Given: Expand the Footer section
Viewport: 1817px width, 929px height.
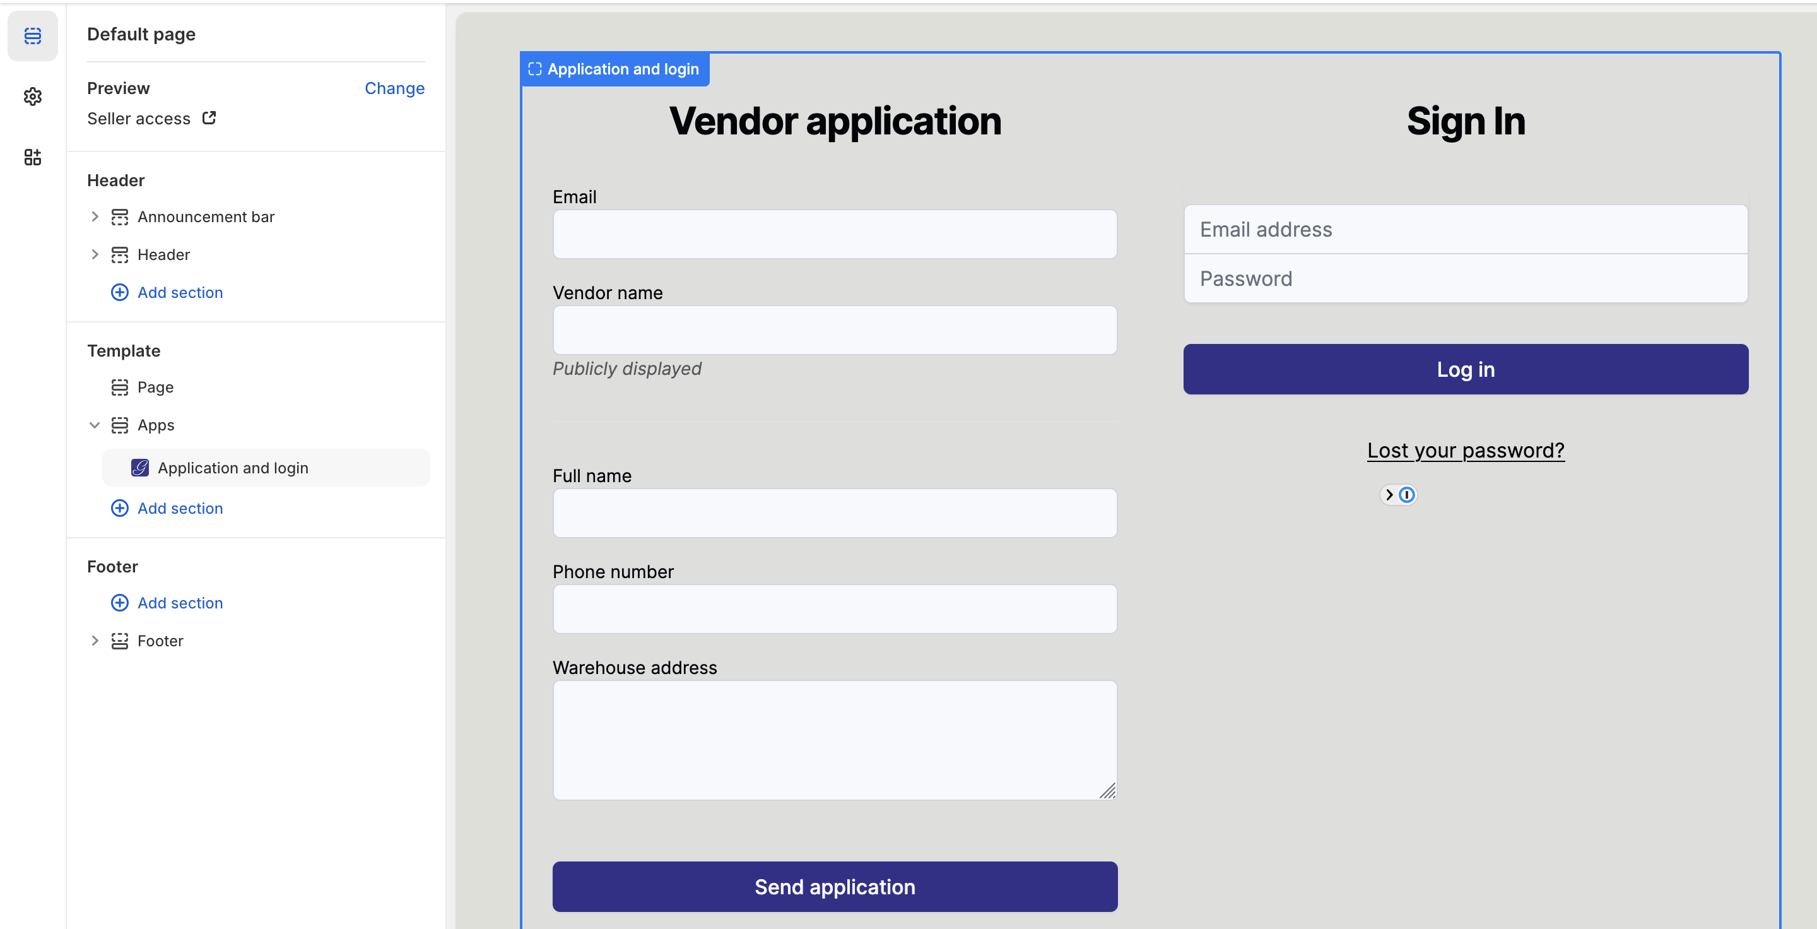Looking at the screenshot, I should (95, 641).
